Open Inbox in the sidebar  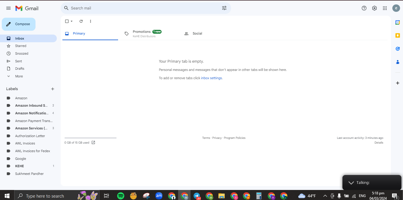tap(28, 38)
